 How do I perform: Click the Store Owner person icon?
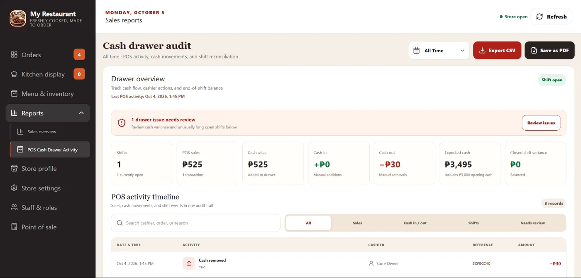click(x=371, y=263)
